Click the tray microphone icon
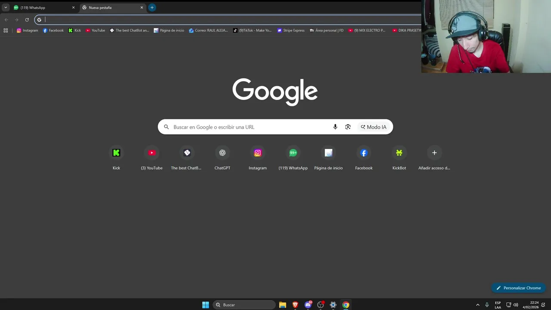 [x=487, y=305]
